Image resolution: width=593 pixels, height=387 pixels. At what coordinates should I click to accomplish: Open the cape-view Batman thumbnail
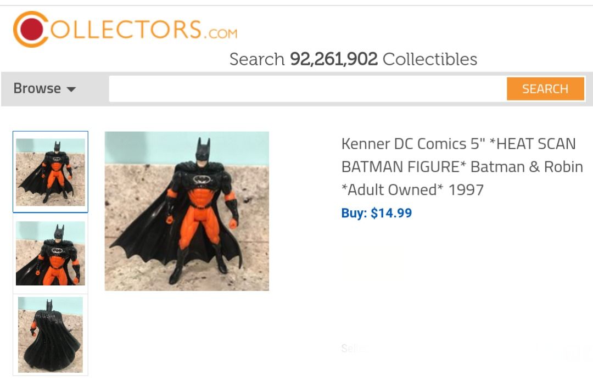click(51, 334)
